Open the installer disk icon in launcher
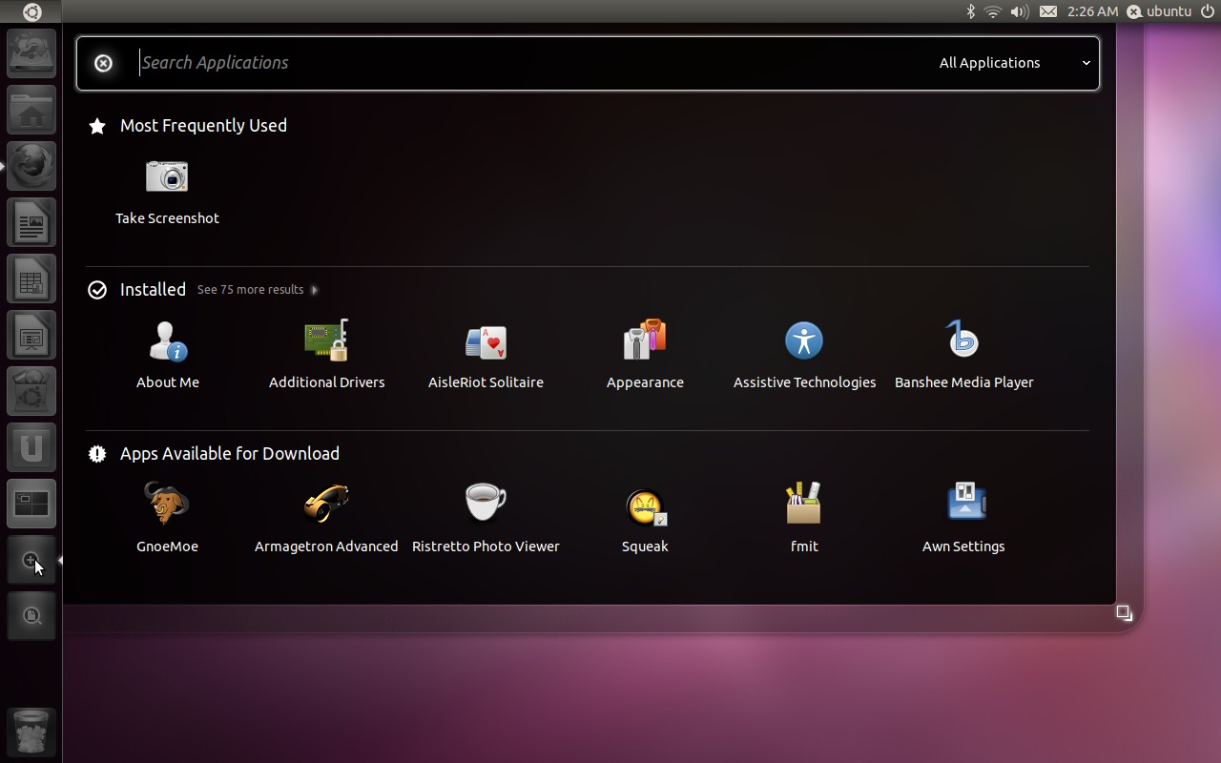The height and width of the screenshot is (763, 1221). 31,53
